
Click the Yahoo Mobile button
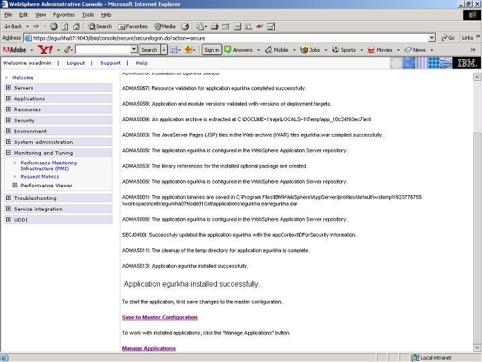[277, 50]
